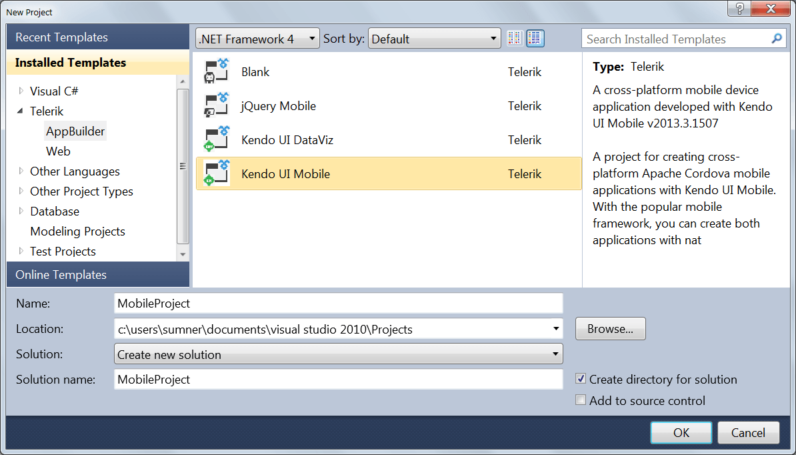This screenshot has width=796, height=455.
Task: Click the Kendo UI Mobile template icon
Action: coord(217,173)
